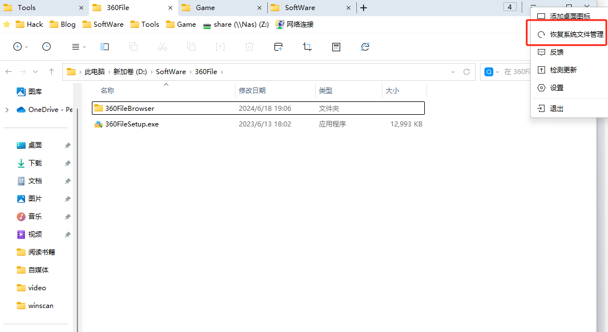Select the screenshot crop tool icon
This screenshot has height=332, width=608.
pos(307,47)
